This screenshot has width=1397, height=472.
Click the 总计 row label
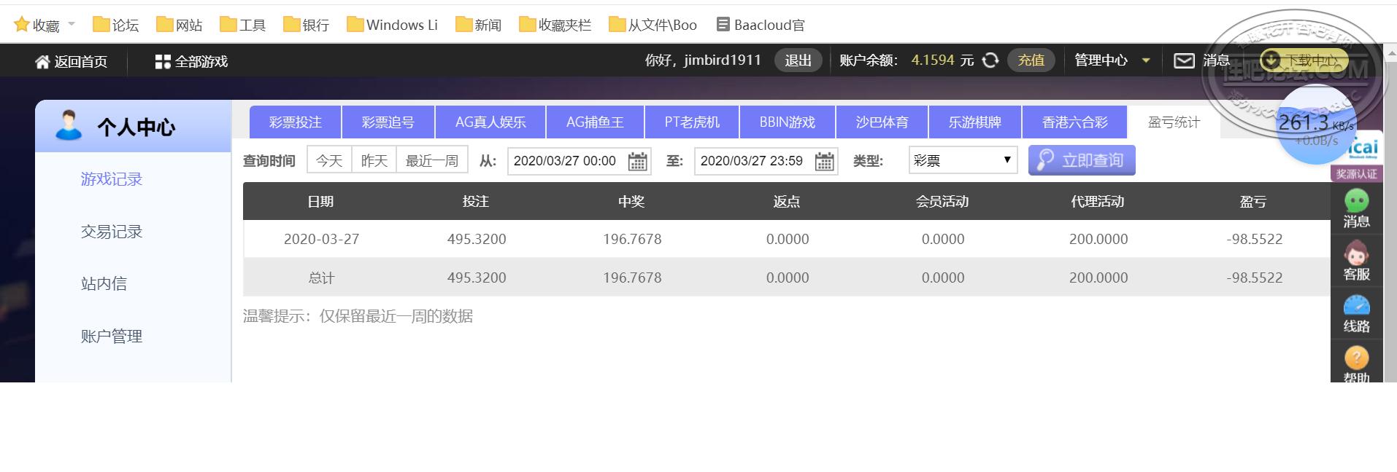[x=321, y=278]
